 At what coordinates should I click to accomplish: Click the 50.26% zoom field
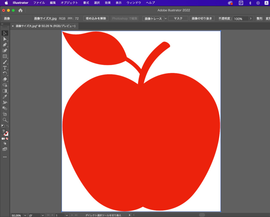pos(17,216)
